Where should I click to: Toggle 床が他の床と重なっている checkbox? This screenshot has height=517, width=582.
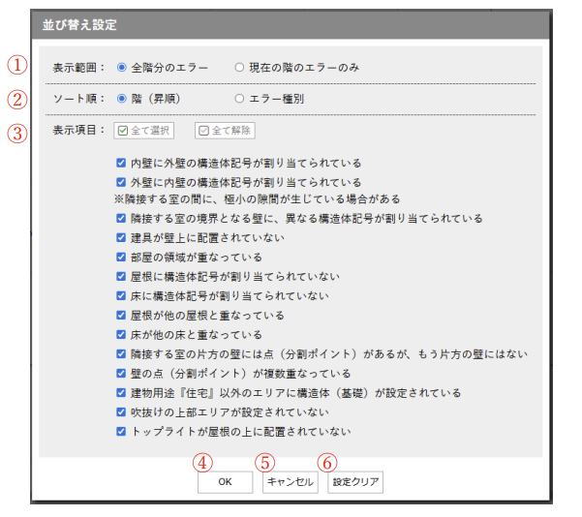click(x=121, y=335)
